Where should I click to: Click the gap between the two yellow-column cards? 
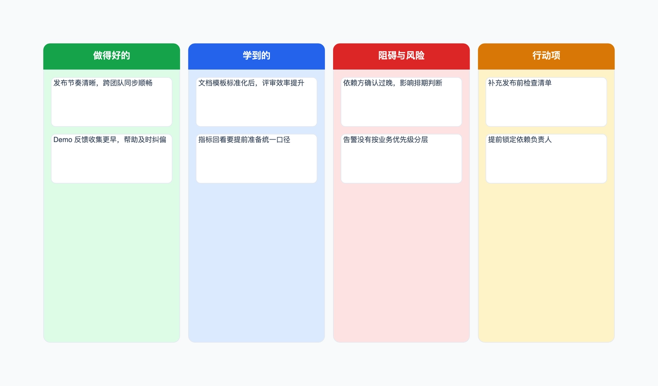546,130
